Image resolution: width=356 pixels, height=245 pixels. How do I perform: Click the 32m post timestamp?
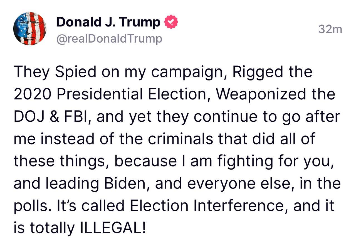click(x=330, y=29)
